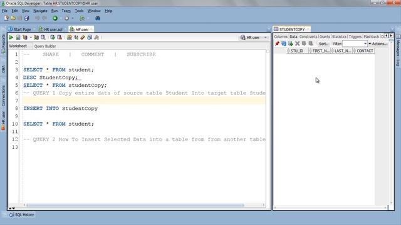Open the SQL Worksheet connection icon
The width and height of the screenshot is (401, 225).
(x=82, y=18)
